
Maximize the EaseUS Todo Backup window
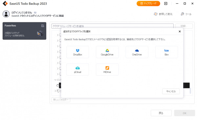tap(185, 4)
